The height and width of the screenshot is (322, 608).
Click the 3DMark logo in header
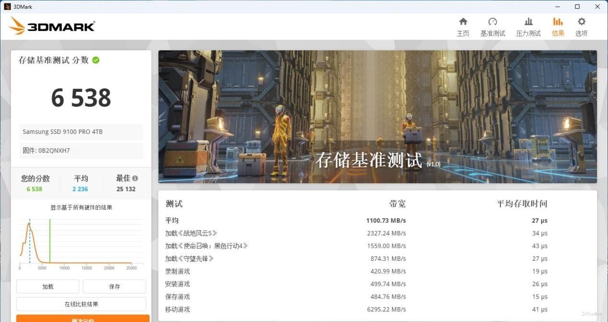point(52,26)
